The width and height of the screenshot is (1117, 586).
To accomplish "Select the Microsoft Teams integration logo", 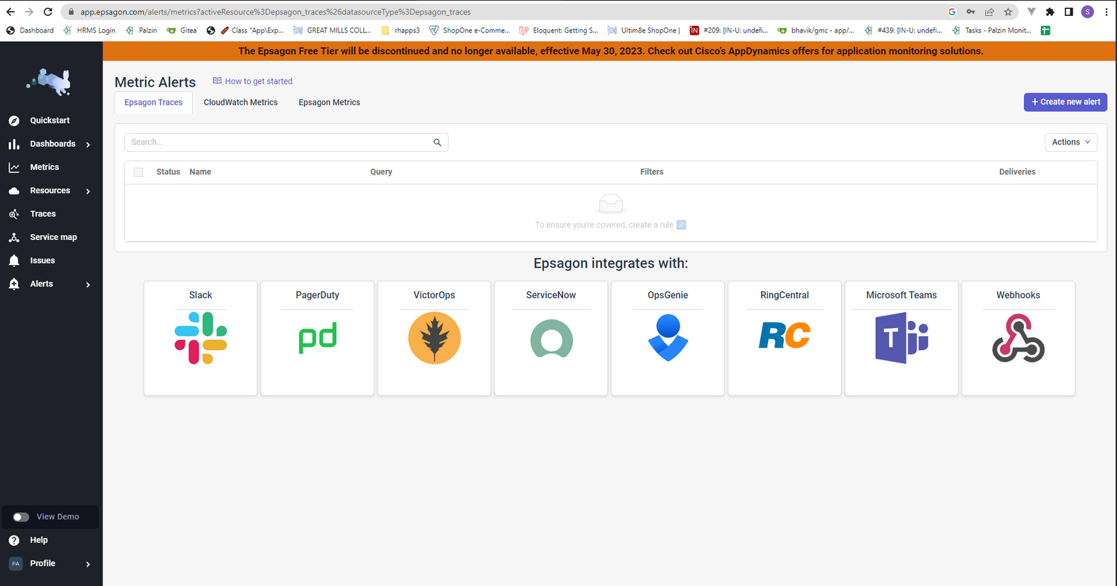I will [901, 338].
